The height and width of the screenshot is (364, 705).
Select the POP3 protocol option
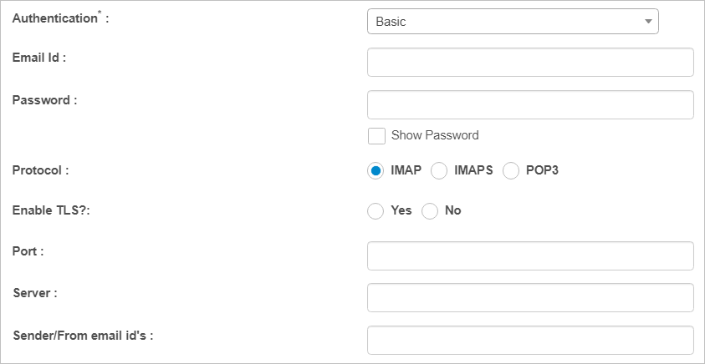click(x=510, y=170)
